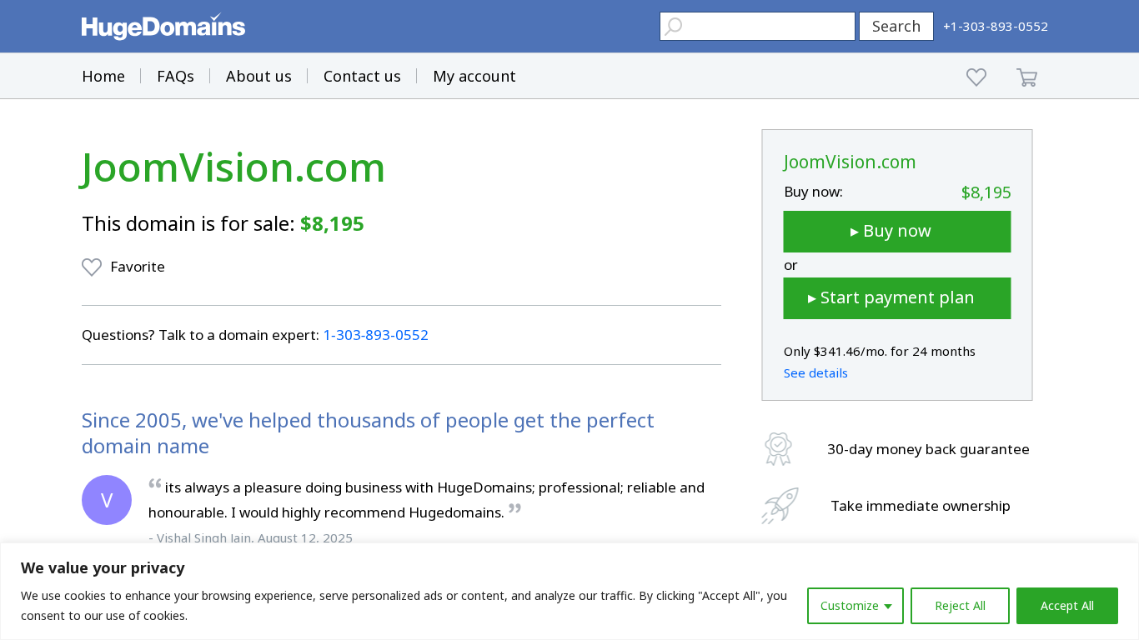Call domain expert phone number link
The height and width of the screenshot is (640, 1139).
376,336
